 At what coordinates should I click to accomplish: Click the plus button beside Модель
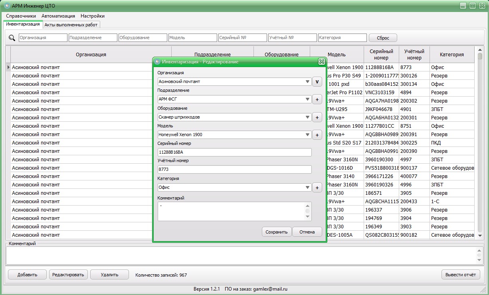coord(317,135)
